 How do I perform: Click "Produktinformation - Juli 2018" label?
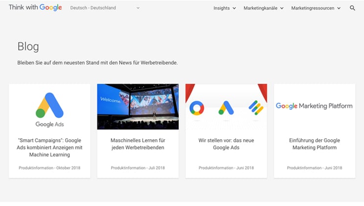coord(138,168)
